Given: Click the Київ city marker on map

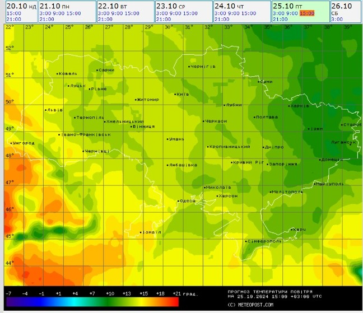Looking at the screenshot, I should tap(175, 94).
